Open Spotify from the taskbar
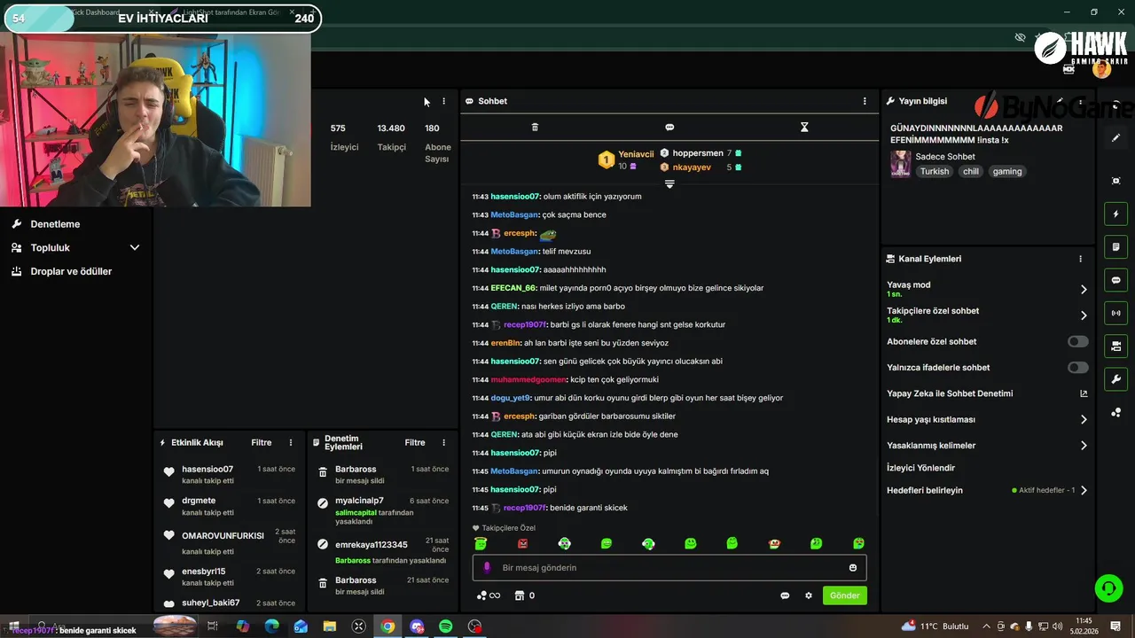Image resolution: width=1135 pixels, height=638 pixels. 445,626
